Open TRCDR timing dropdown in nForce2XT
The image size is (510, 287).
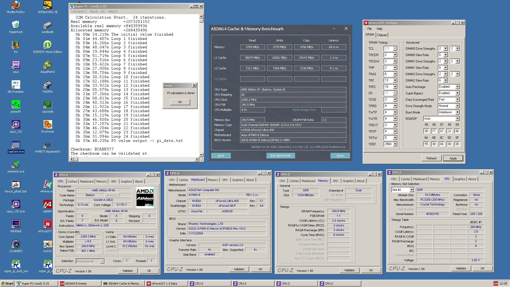coord(395,55)
